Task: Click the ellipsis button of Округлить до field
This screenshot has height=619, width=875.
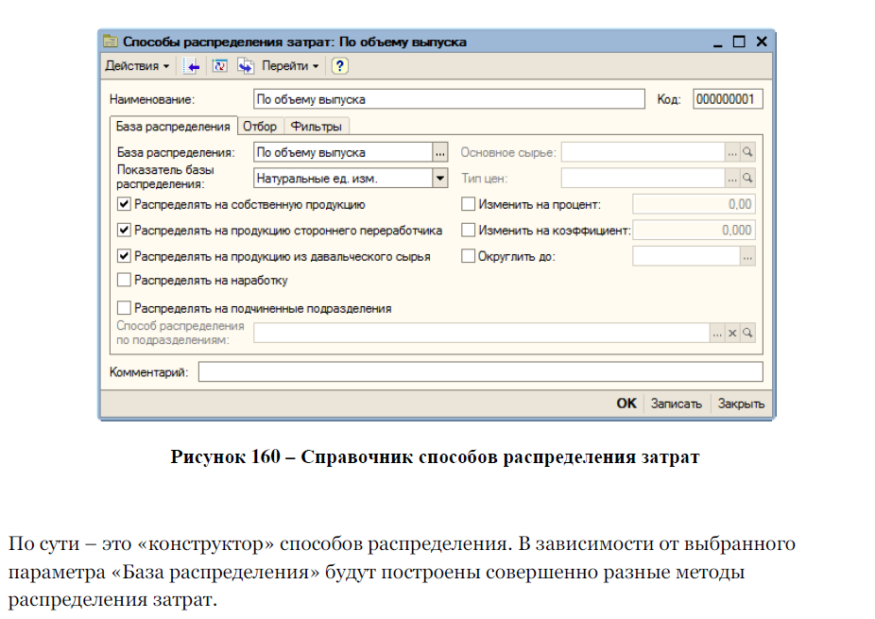Action: click(747, 257)
